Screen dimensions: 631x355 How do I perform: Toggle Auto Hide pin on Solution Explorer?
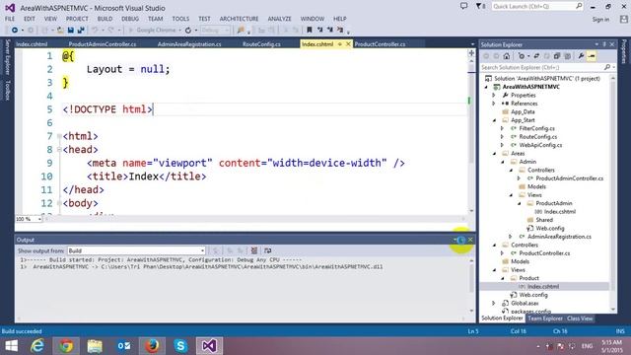pos(604,44)
